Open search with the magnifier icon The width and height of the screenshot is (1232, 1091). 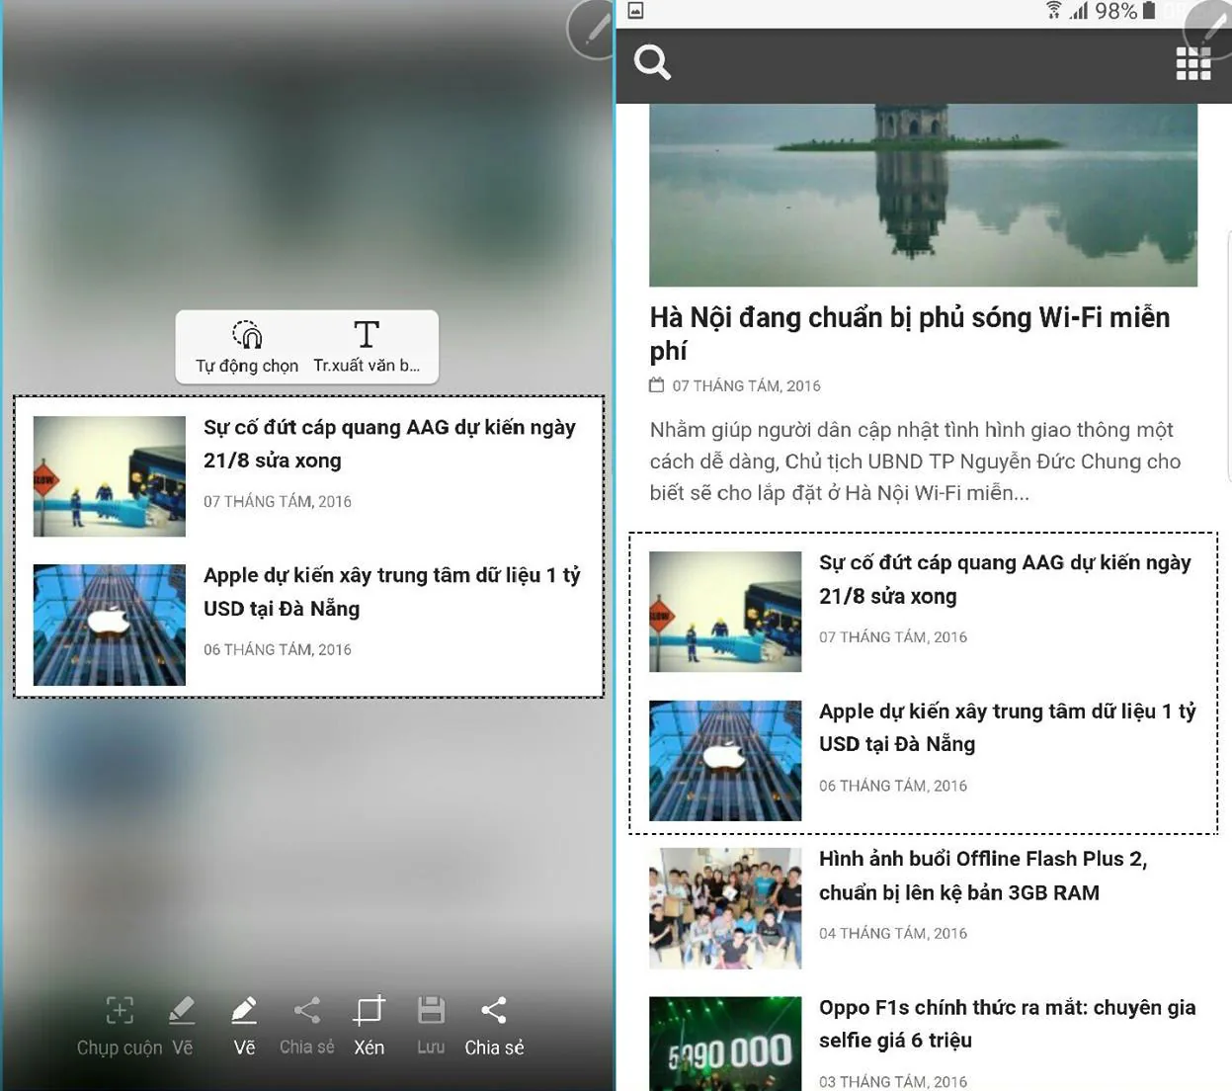(652, 62)
